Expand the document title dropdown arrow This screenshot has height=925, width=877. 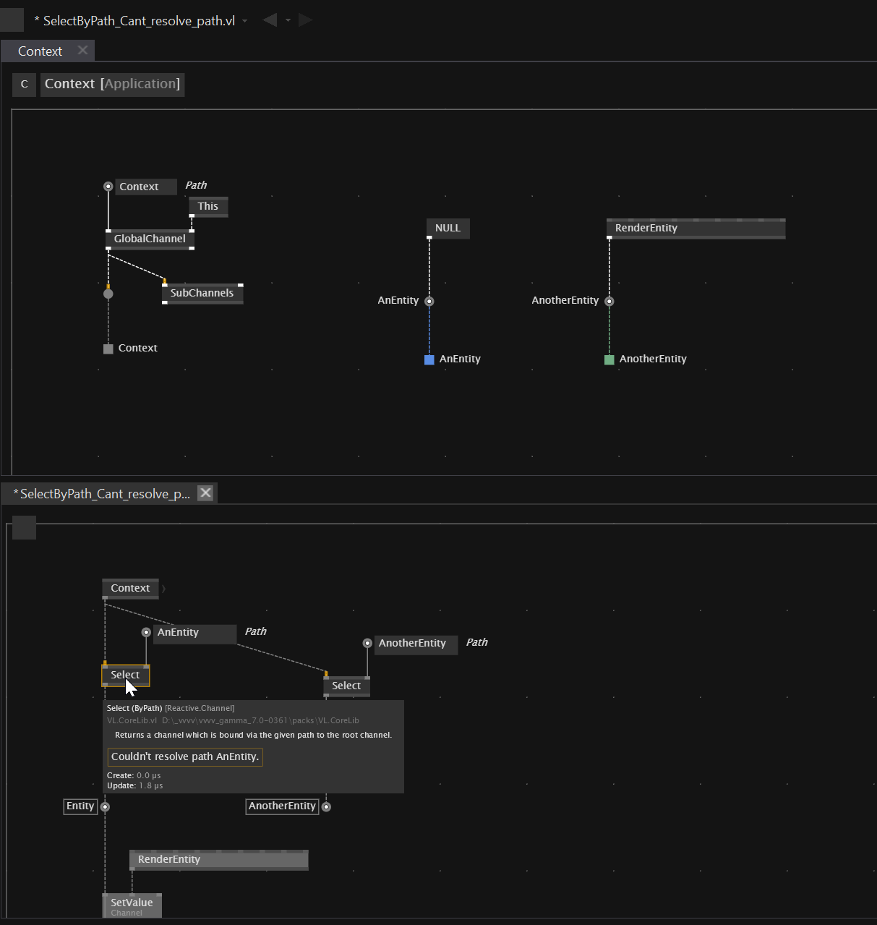pos(245,21)
